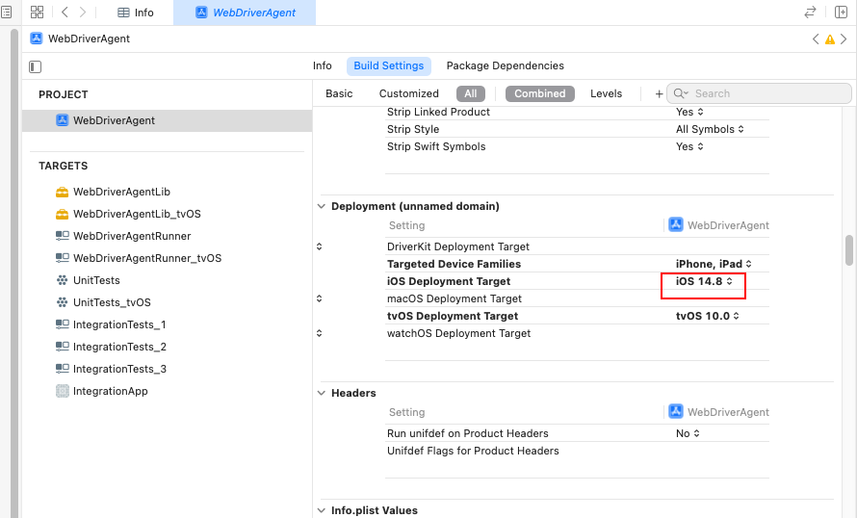
Task: Collapse the Headers section
Action: [x=322, y=393]
